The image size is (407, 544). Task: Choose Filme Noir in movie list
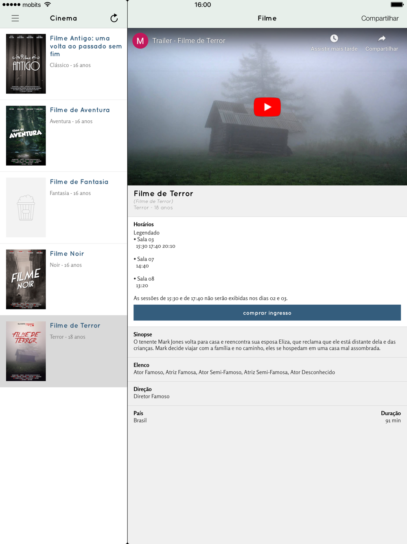point(63,279)
